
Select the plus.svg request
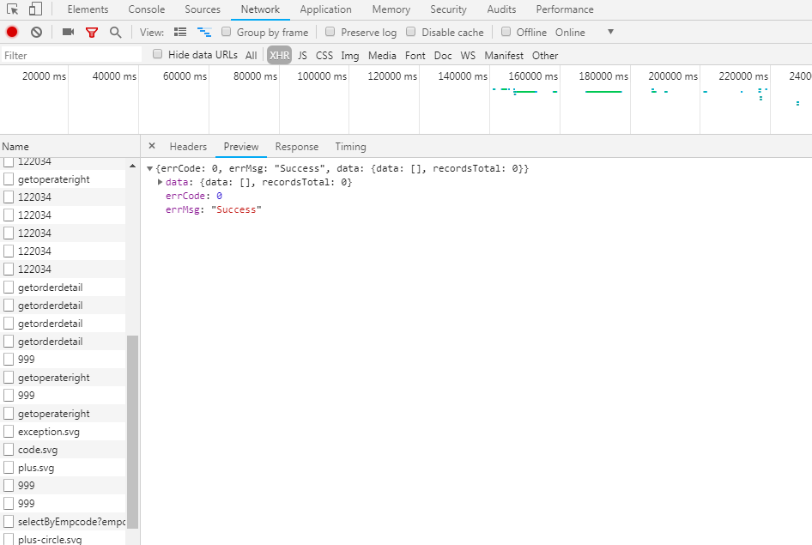(63, 468)
